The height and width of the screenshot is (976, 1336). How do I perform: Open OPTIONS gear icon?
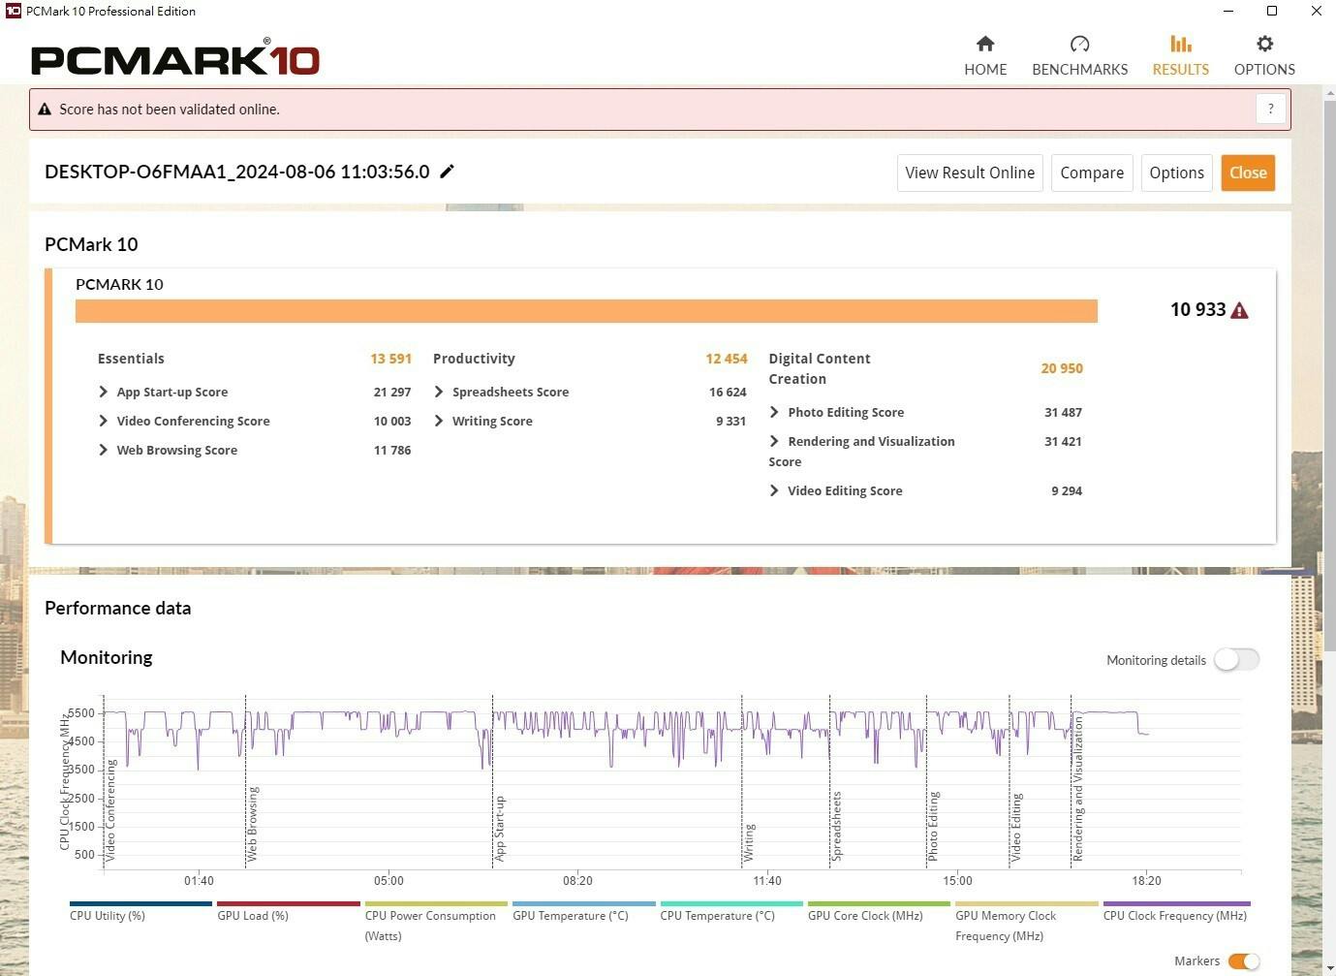click(1264, 44)
